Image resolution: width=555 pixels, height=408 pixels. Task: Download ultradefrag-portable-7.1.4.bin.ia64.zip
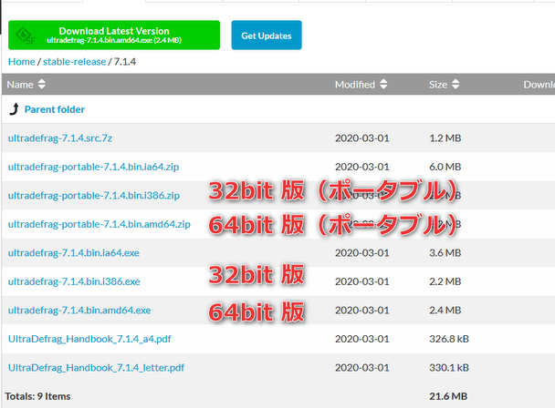pyautogui.click(x=93, y=167)
